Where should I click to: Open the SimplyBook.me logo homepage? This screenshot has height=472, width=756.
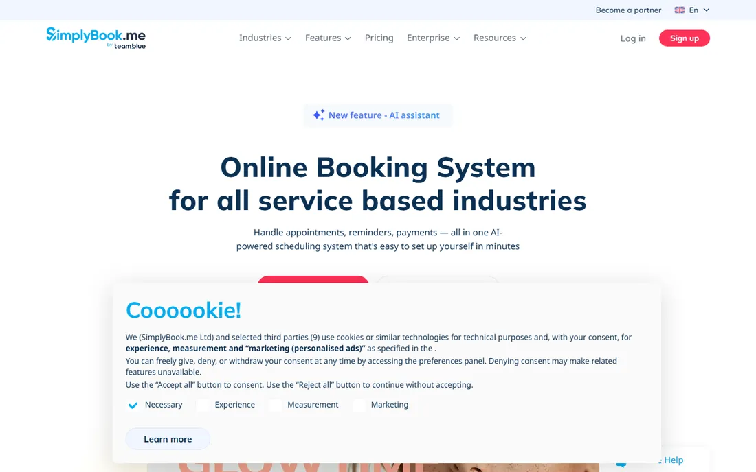click(96, 38)
